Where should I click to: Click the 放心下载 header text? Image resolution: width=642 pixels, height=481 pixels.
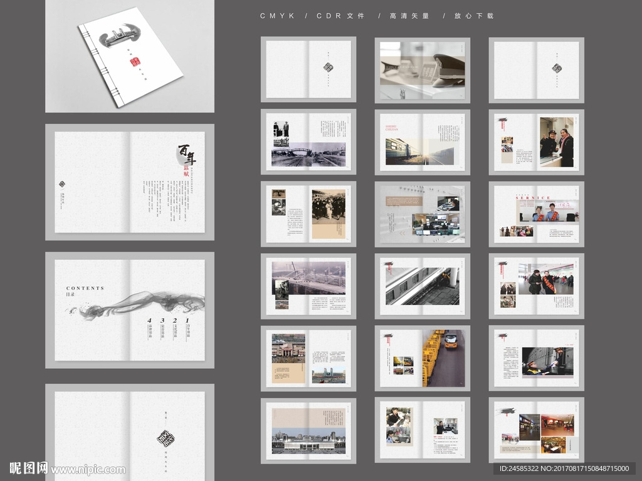(474, 16)
